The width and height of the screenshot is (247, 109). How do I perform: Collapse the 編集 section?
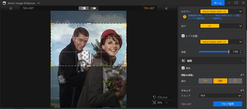point(243,61)
